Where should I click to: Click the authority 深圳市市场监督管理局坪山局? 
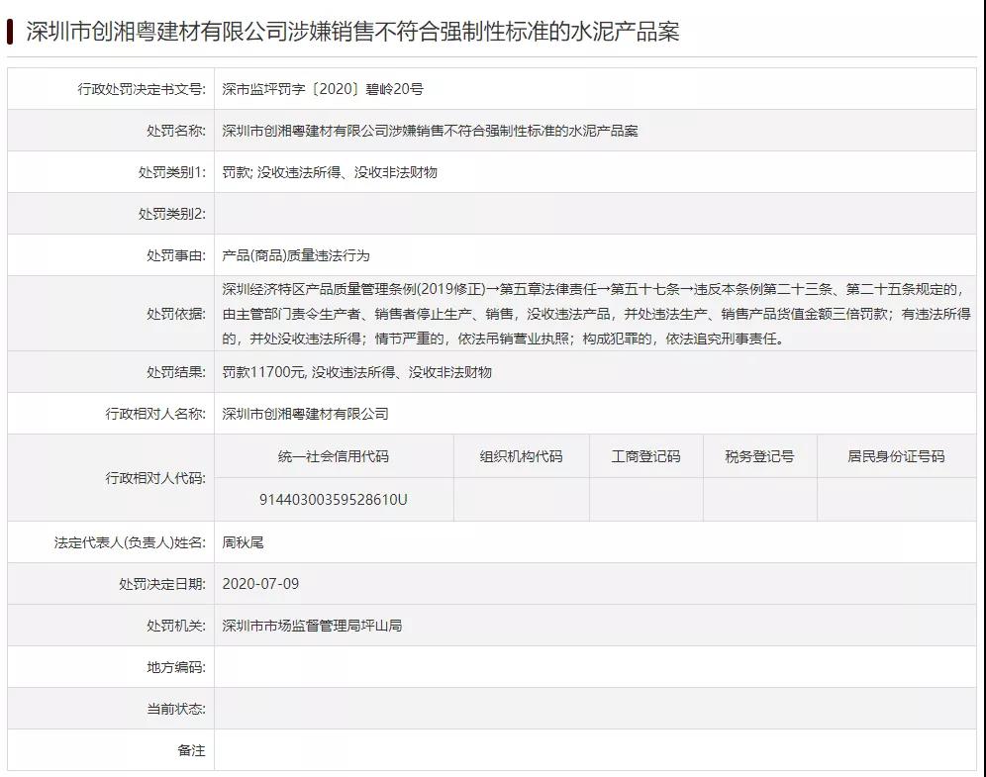[x=312, y=626]
